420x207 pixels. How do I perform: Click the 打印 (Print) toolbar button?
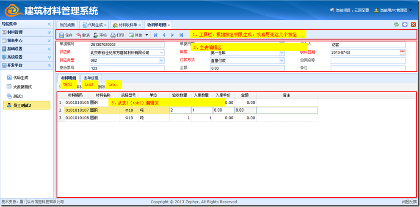click(117, 35)
